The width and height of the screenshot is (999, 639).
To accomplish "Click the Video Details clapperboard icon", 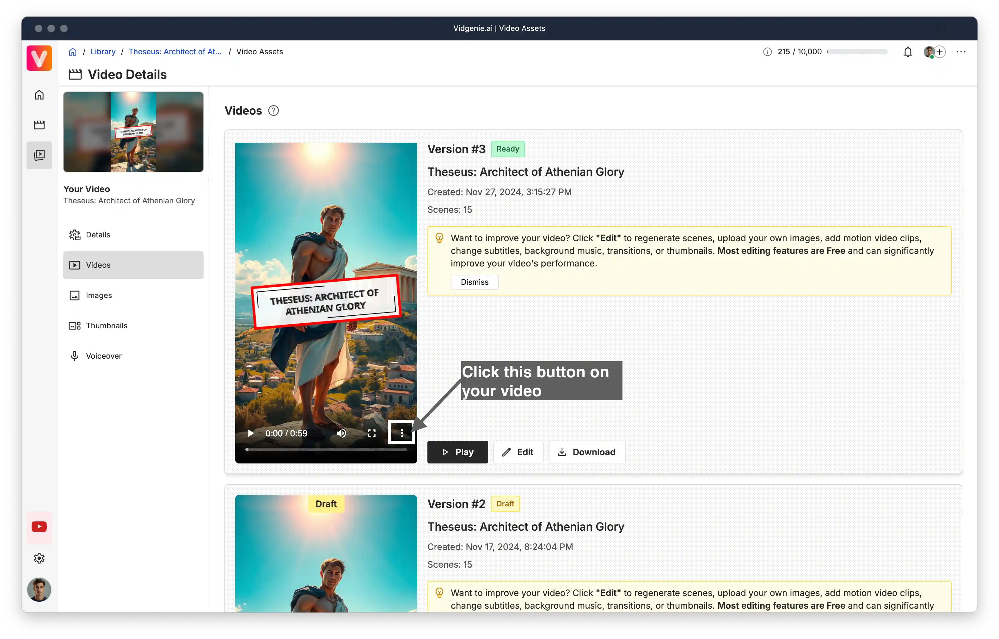I will pos(75,75).
